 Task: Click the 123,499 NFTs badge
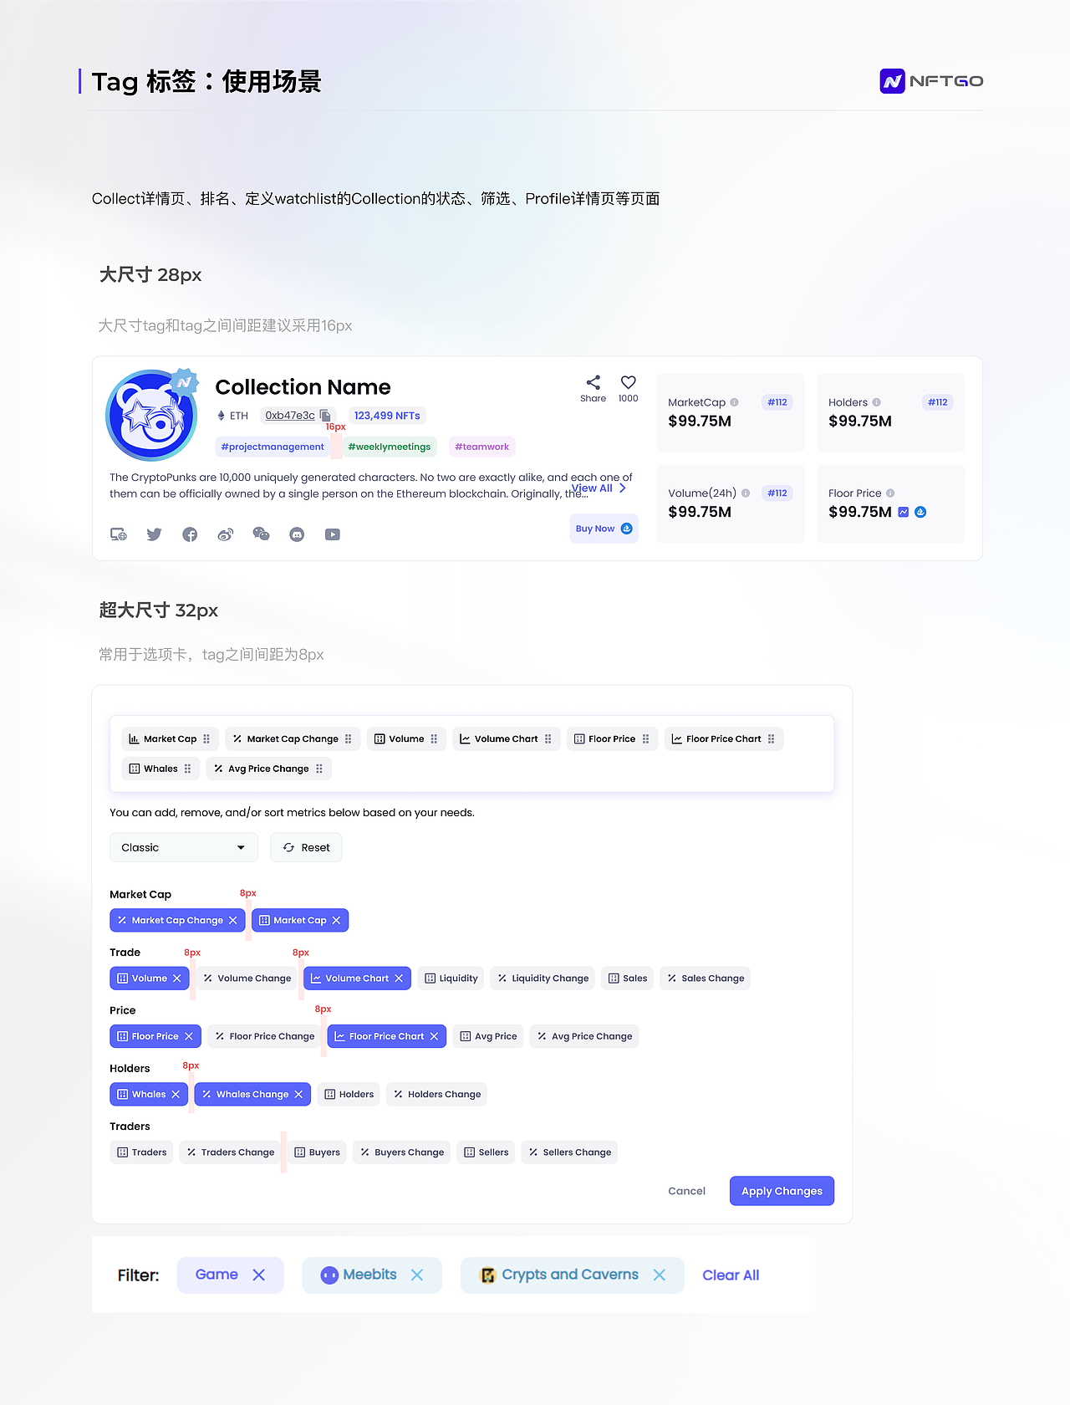tap(387, 416)
